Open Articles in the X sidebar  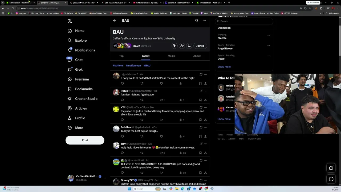point(77,108)
